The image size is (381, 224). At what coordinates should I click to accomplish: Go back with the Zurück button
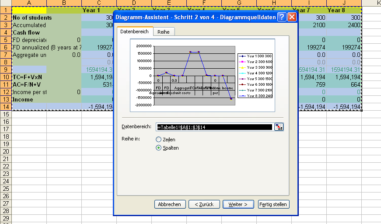[204, 204]
